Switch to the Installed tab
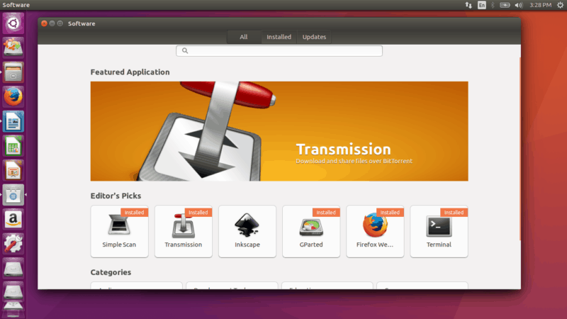 279,37
